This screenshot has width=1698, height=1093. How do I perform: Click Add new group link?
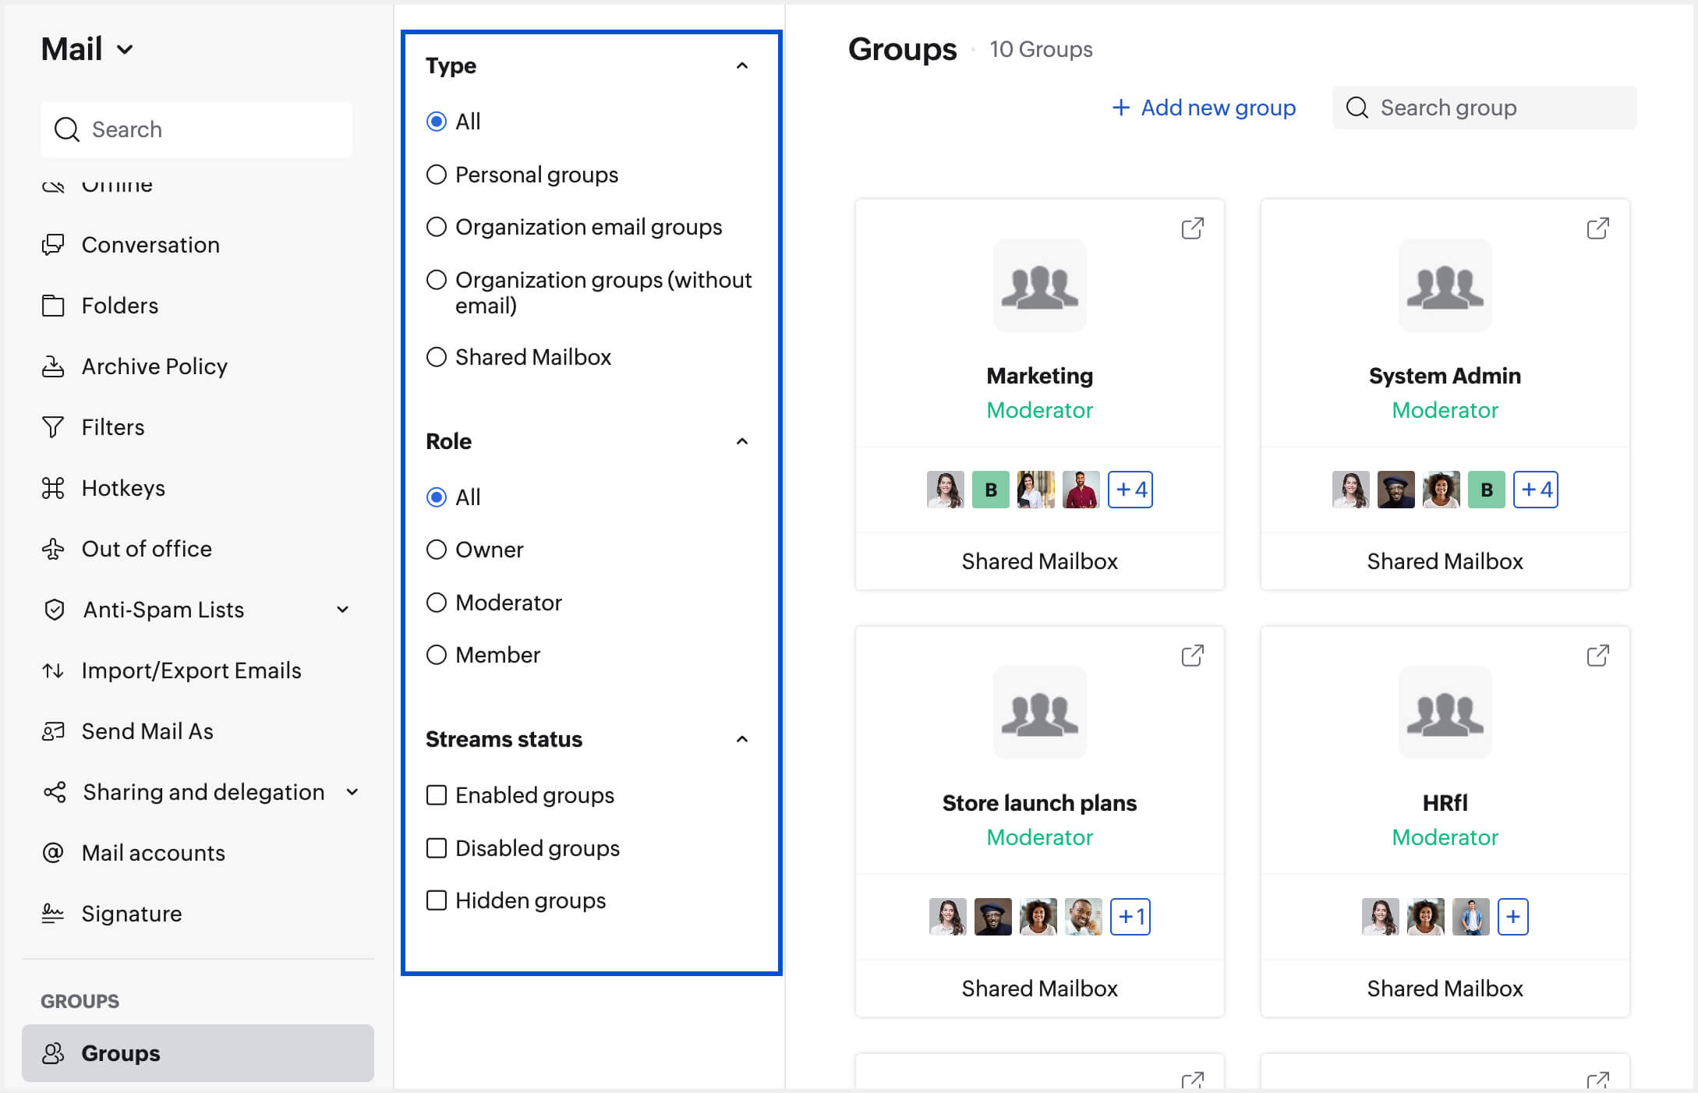coord(1204,108)
